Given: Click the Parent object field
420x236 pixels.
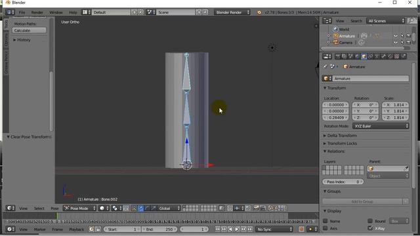Looking at the screenshot, I should [x=388, y=168].
